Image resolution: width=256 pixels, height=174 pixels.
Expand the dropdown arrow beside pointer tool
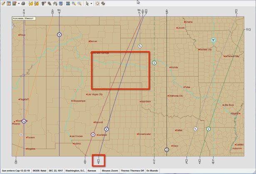point(91,3)
